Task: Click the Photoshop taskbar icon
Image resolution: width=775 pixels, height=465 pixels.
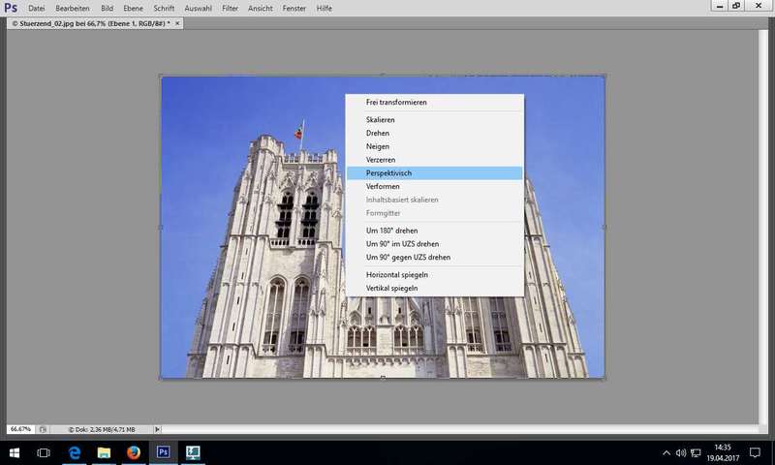Action: (x=164, y=452)
